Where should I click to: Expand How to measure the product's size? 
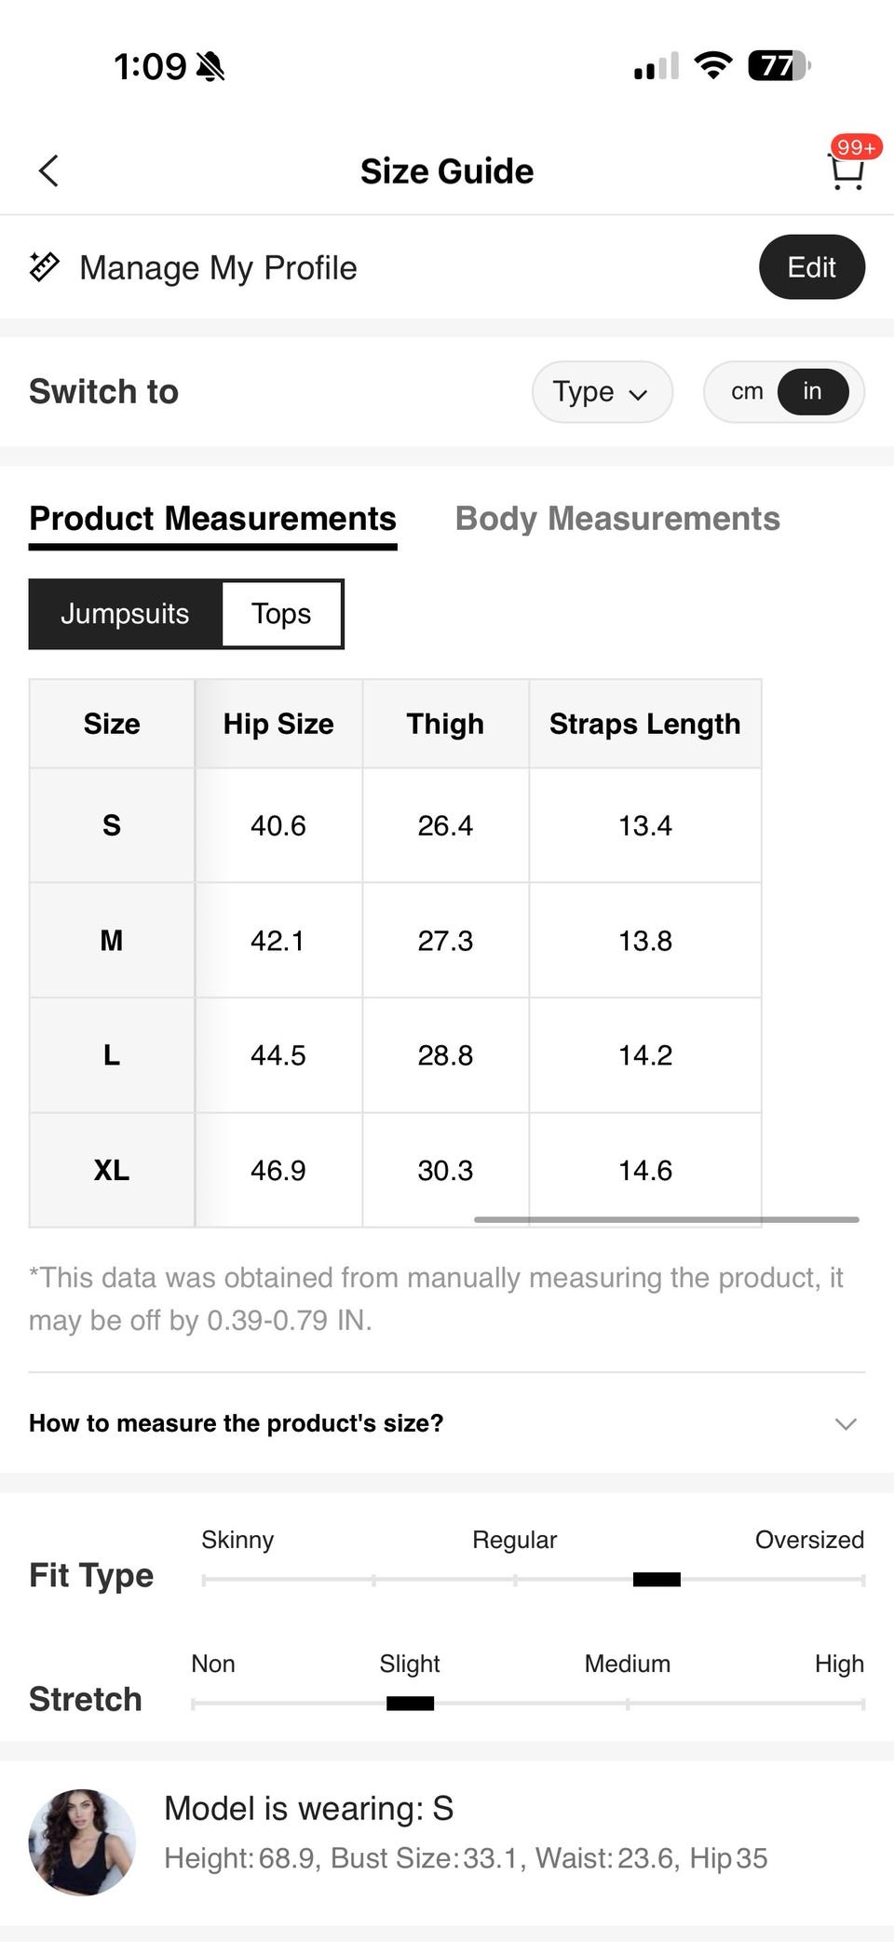pos(447,1423)
